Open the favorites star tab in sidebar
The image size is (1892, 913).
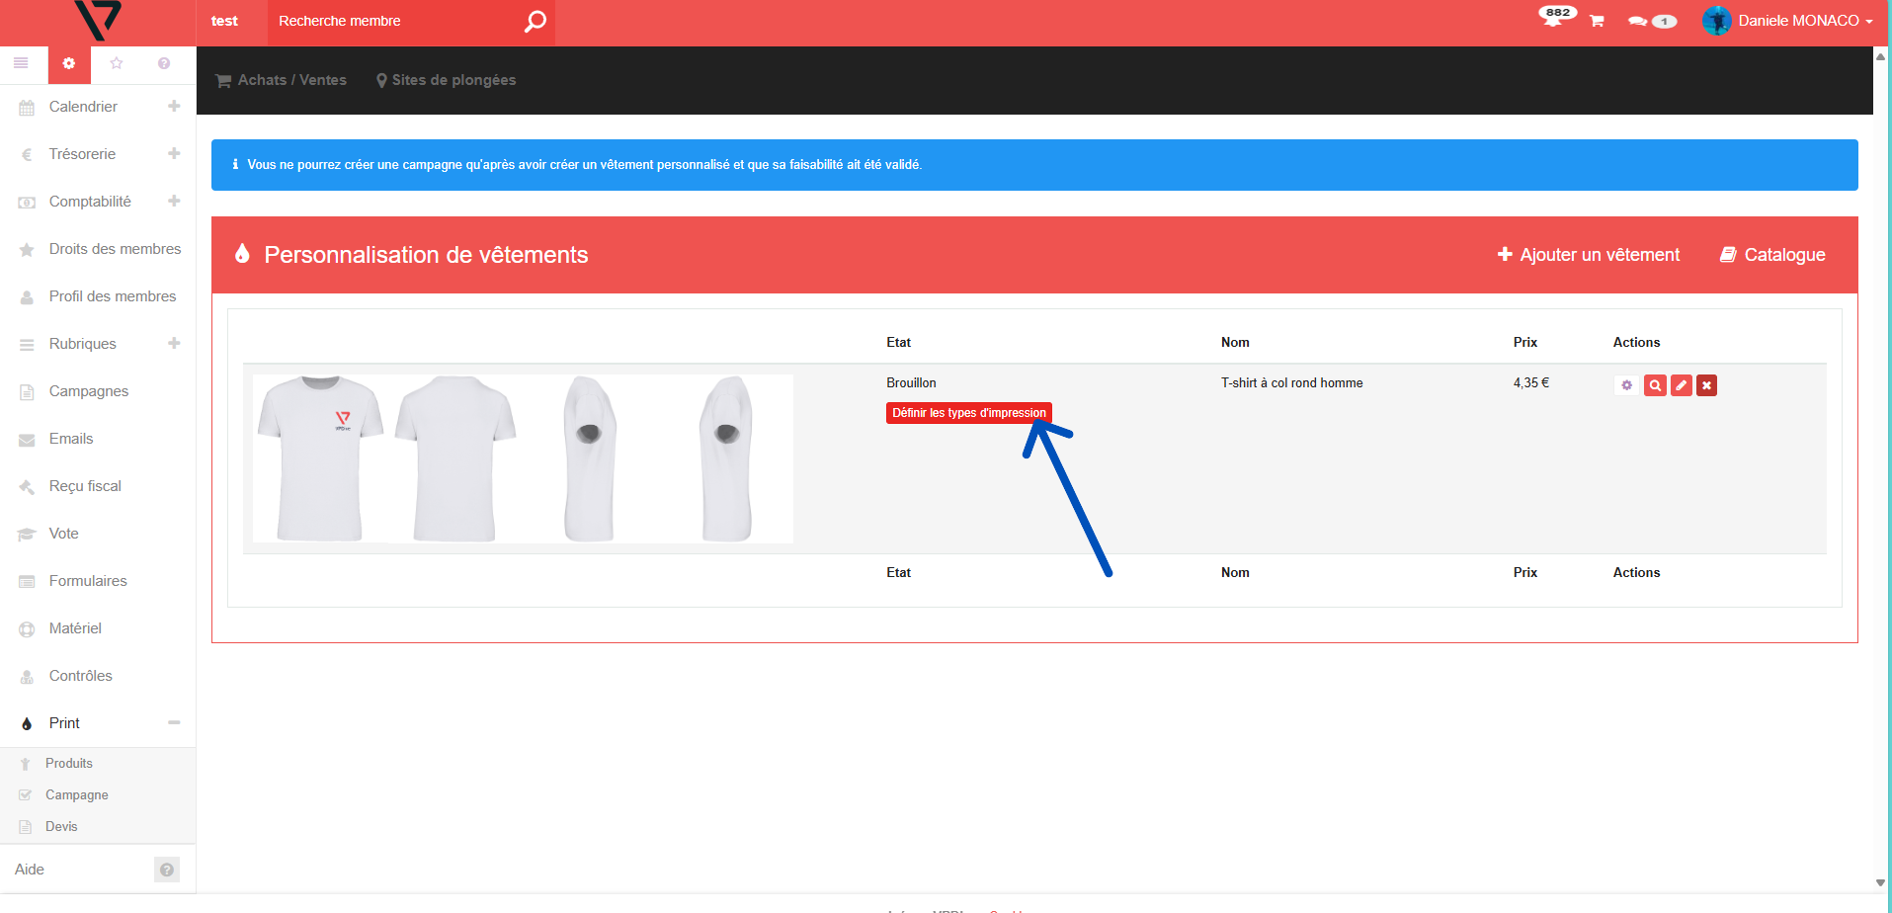tap(117, 63)
